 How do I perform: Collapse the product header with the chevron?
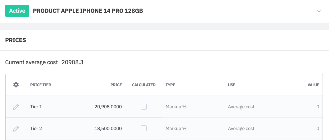click(x=319, y=11)
